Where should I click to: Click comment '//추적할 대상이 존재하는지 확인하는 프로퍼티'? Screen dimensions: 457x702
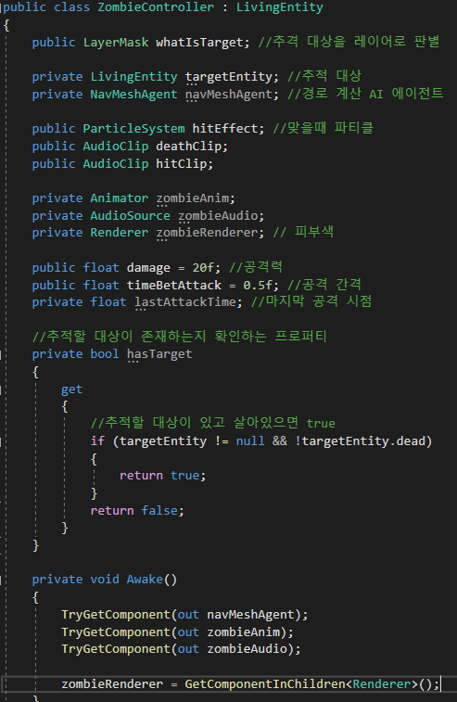point(180,336)
